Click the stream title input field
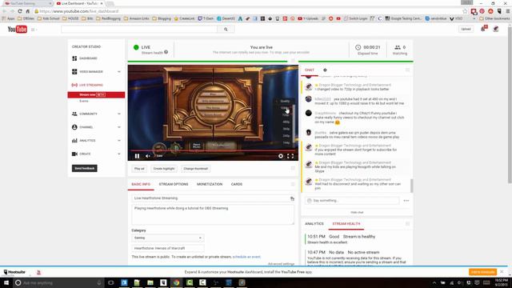Viewport: 512px width, 288px height. click(x=213, y=198)
